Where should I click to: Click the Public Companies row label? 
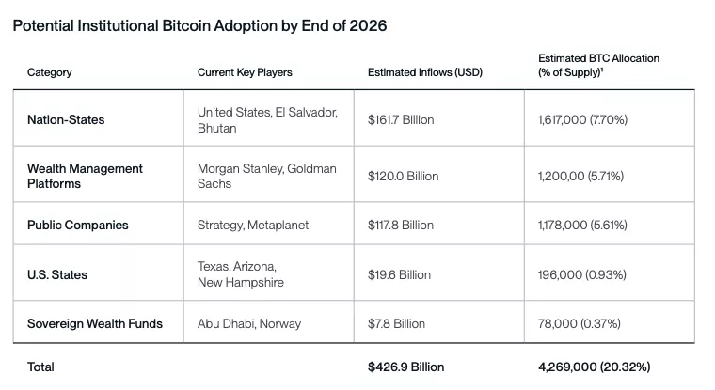tap(77, 225)
